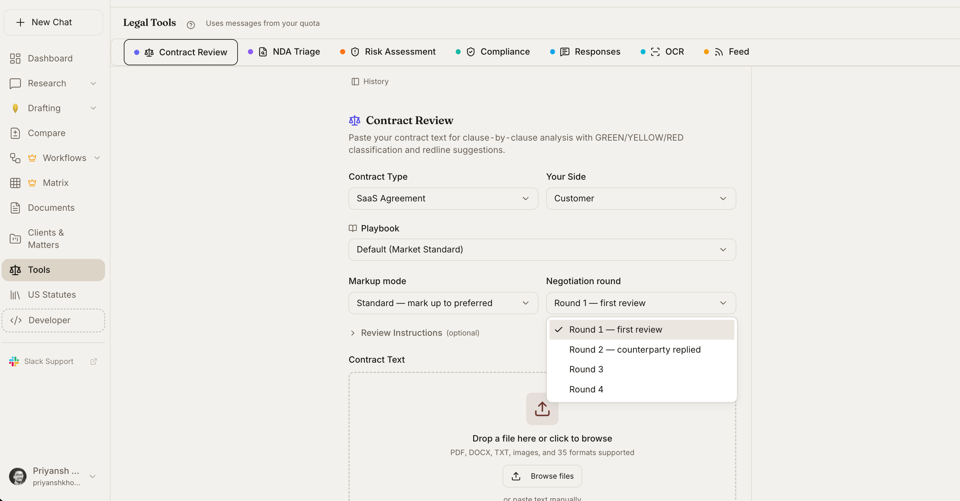Screen dimensions: 960x501
Task: Open the Compare page
Action: click(53, 133)
